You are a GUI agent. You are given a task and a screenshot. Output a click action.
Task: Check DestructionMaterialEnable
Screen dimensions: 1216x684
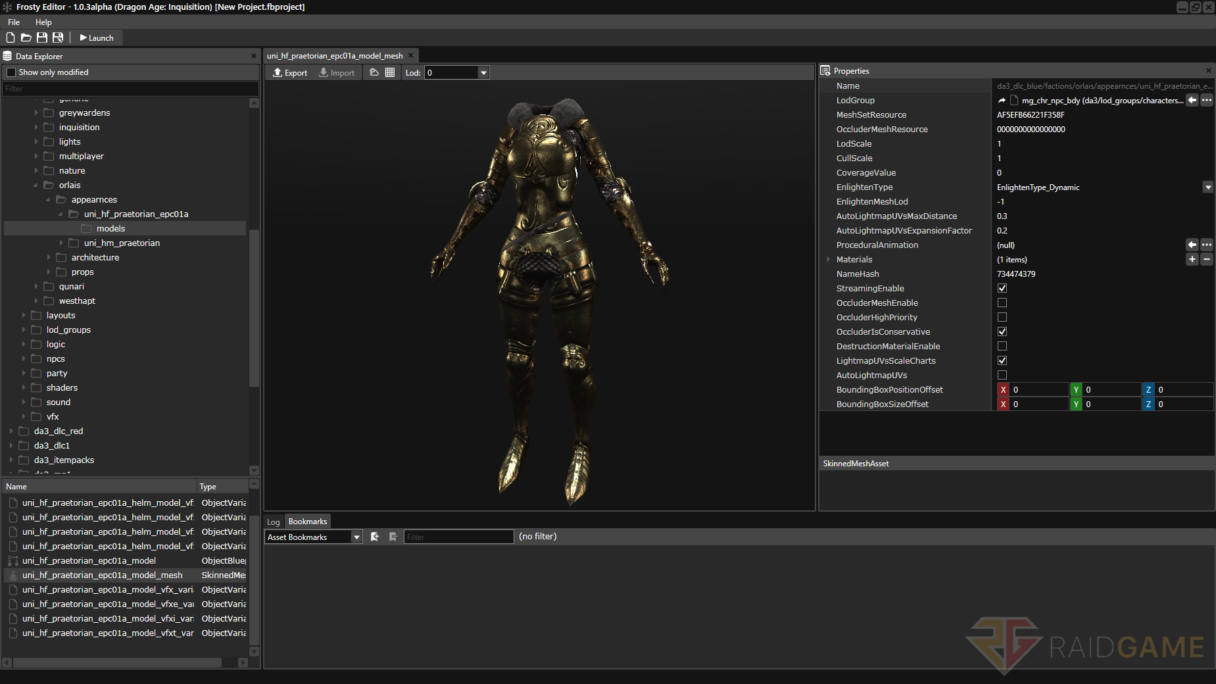[1002, 346]
